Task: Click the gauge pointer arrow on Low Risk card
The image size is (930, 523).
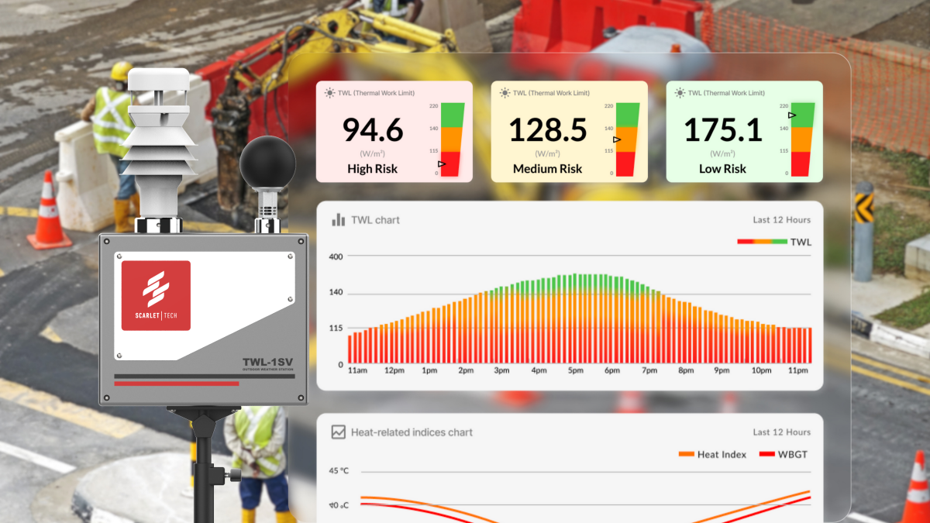Action: pyautogui.click(x=791, y=115)
